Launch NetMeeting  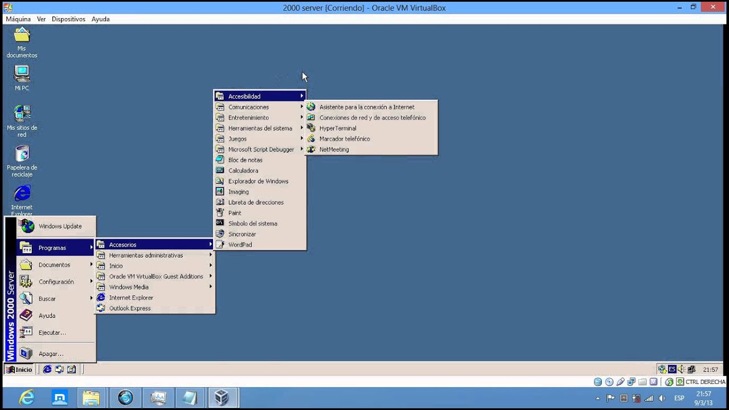(x=371, y=149)
